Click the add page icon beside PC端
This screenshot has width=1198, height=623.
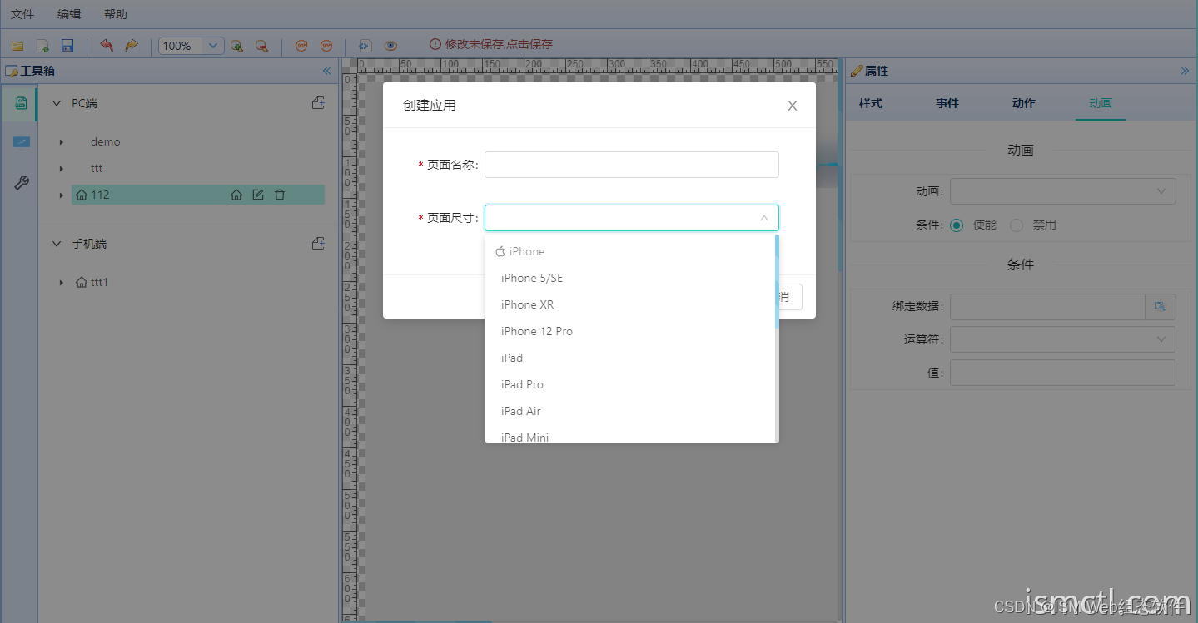pyautogui.click(x=318, y=103)
